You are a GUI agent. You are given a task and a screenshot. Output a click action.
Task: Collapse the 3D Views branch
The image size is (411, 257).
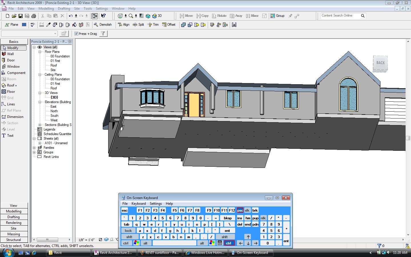pos(39,93)
